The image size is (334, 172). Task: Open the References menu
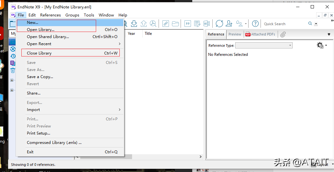(x=50, y=15)
